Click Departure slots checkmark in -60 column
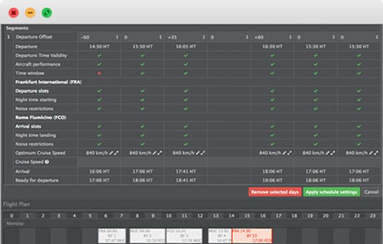 [x=99, y=91]
